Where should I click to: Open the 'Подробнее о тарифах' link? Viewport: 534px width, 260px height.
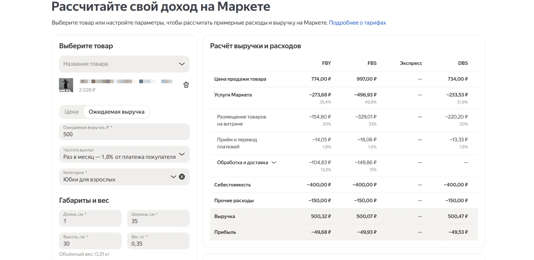pyautogui.click(x=357, y=23)
